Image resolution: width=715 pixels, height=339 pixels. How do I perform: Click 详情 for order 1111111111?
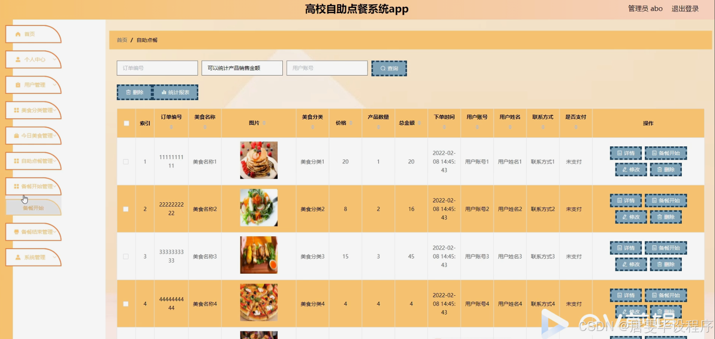coord(626,153)
